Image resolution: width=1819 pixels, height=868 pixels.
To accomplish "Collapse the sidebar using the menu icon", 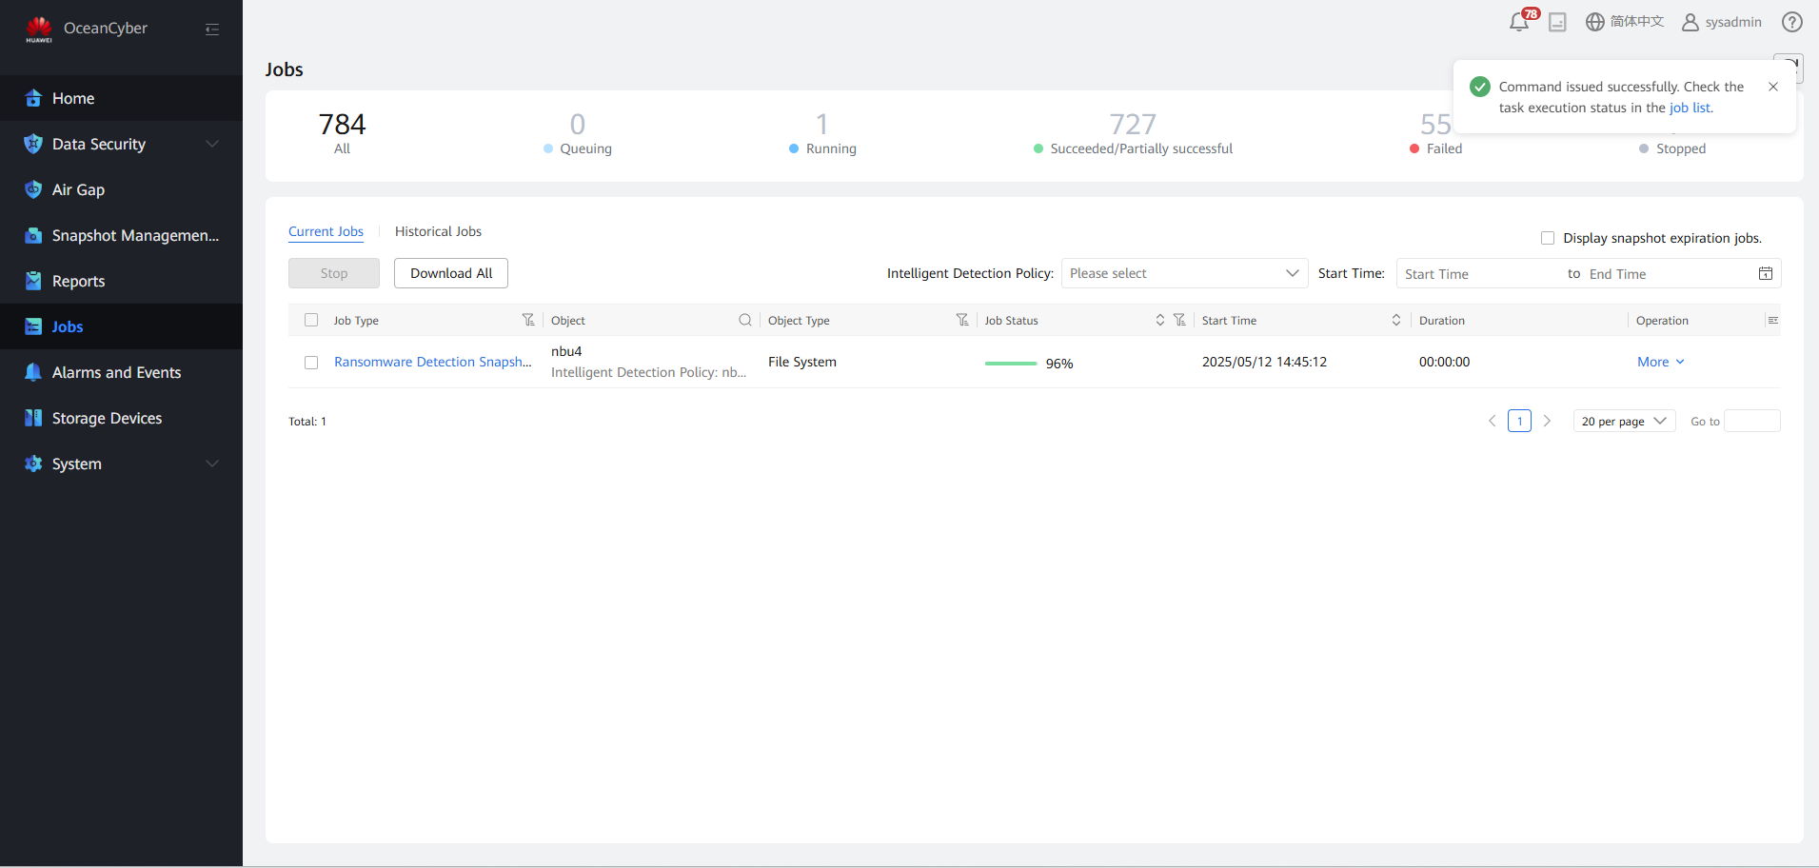I will click(212, 30).
